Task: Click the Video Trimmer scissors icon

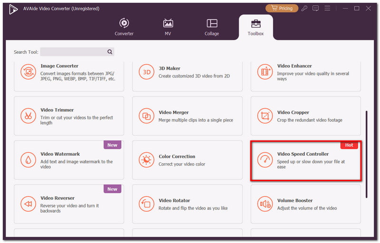Action: point(28,116)
